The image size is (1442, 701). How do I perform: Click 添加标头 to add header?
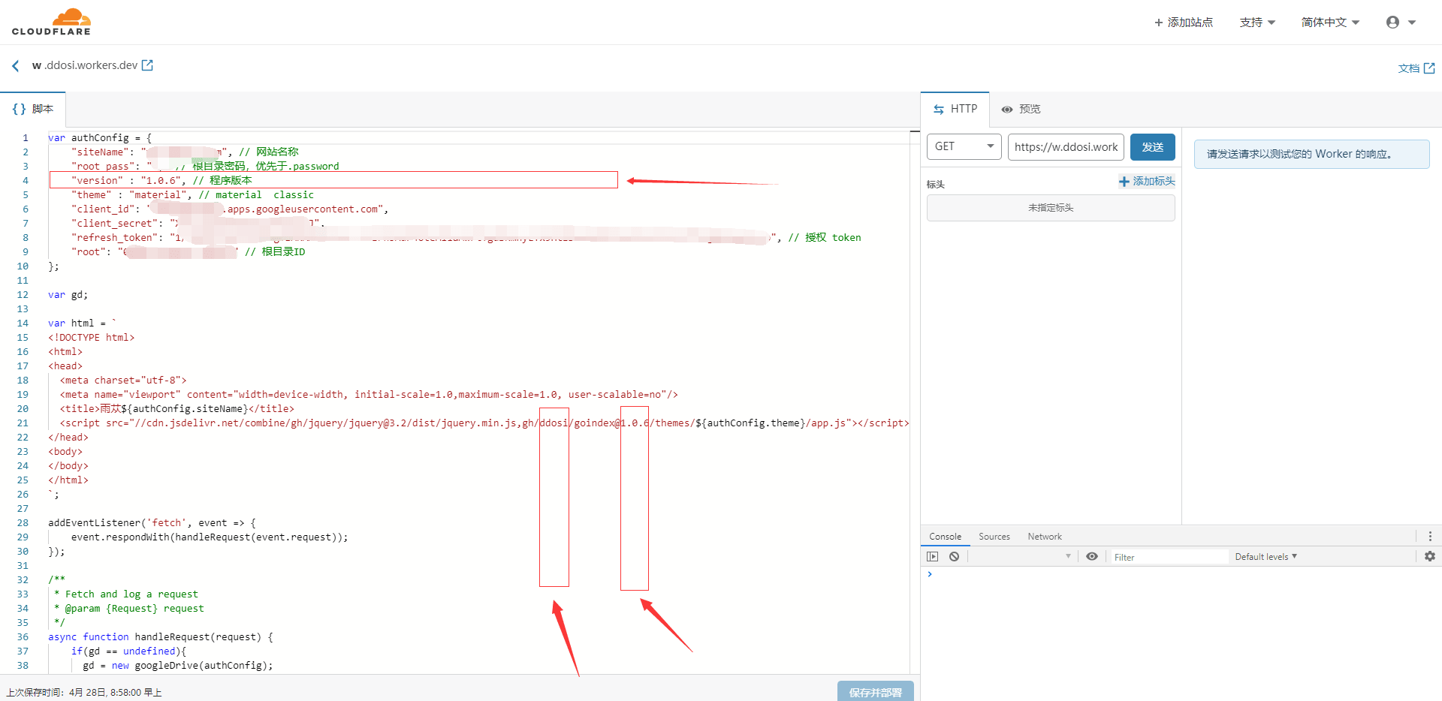1147,182
